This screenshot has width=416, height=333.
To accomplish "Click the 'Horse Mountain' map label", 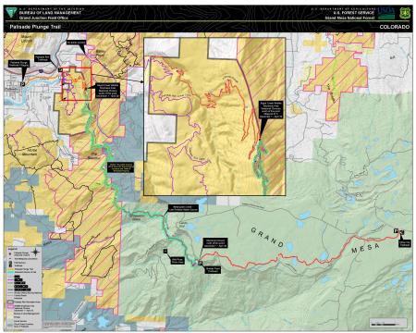I will [30, 152].
